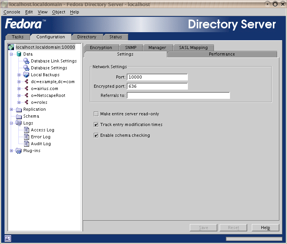Click the o=roles suffix icon
The width and height of the screenshot is (287, 244).
coord(26,102)
